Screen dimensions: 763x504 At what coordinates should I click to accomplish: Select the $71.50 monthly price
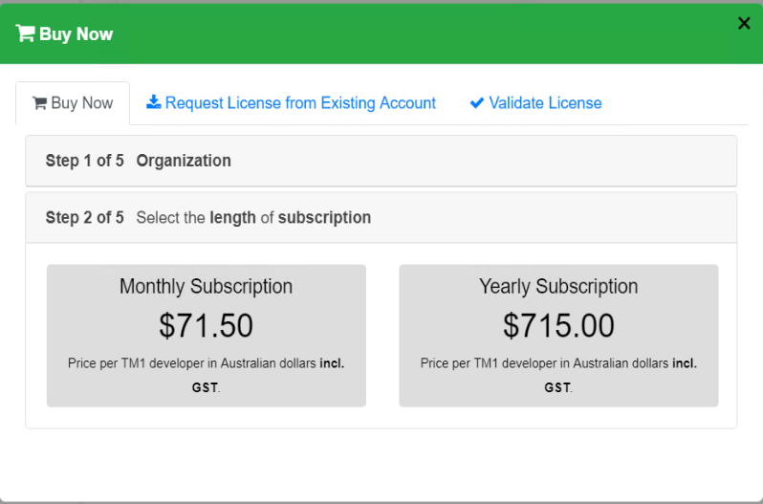click(x=206, y=326)
